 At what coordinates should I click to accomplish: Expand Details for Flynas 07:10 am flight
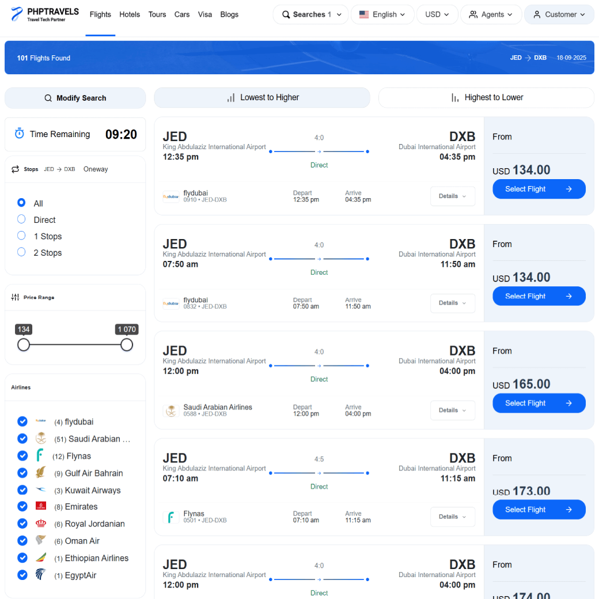(453, 517)
